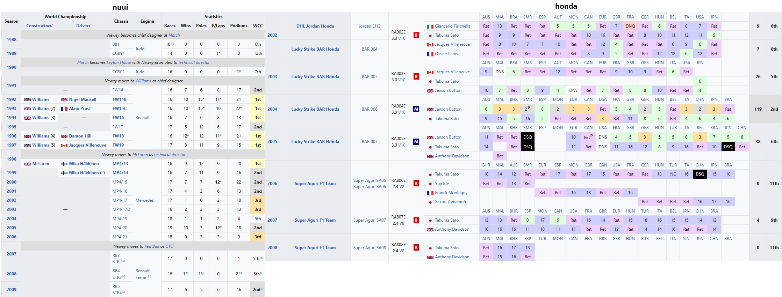Open the Constructors' header link
This screenshot has width=782, height=297.
point(40,26)
